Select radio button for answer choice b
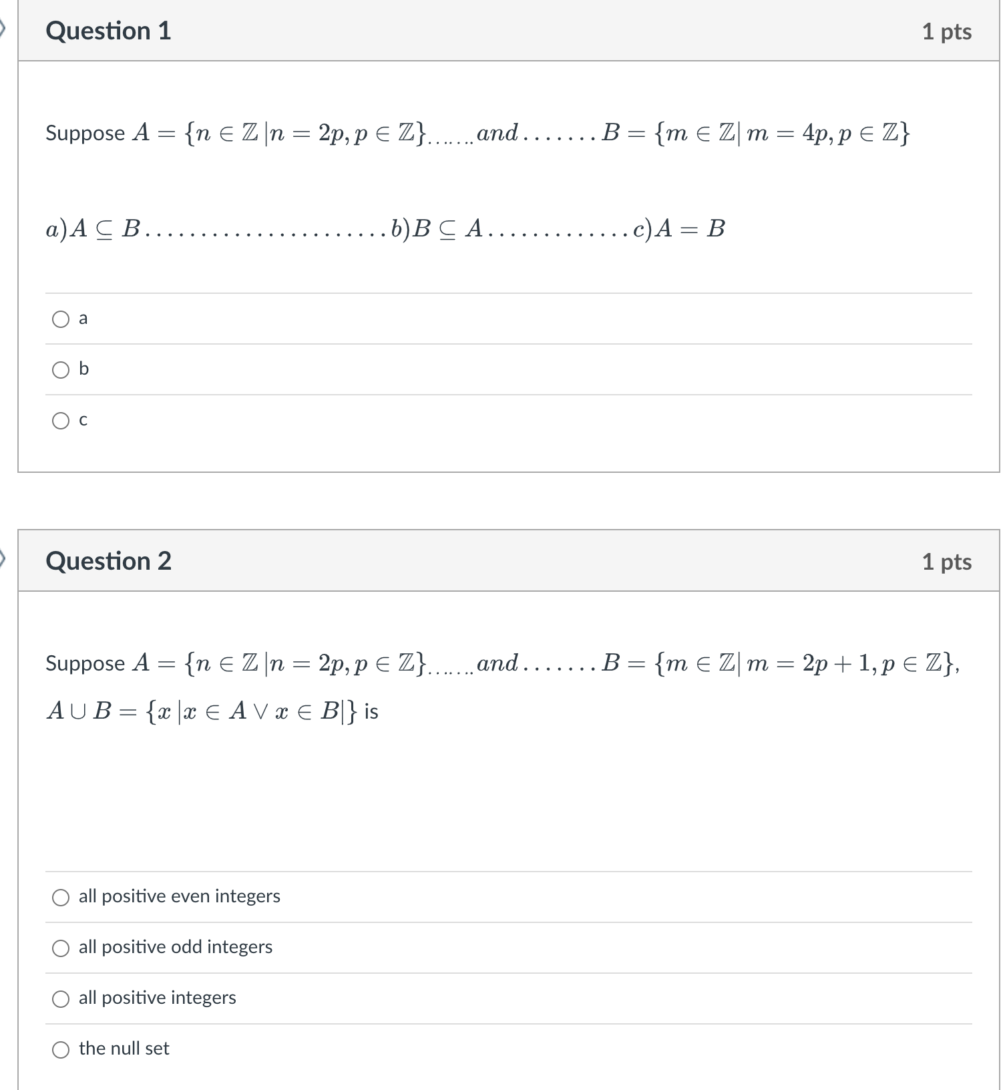 coord(61,369)
